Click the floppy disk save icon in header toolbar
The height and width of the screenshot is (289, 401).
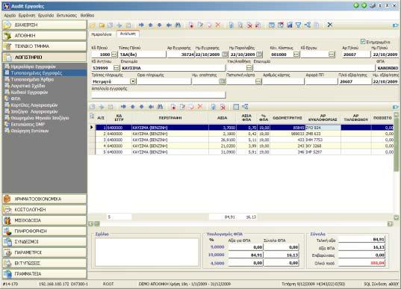(x=290, y=25)
